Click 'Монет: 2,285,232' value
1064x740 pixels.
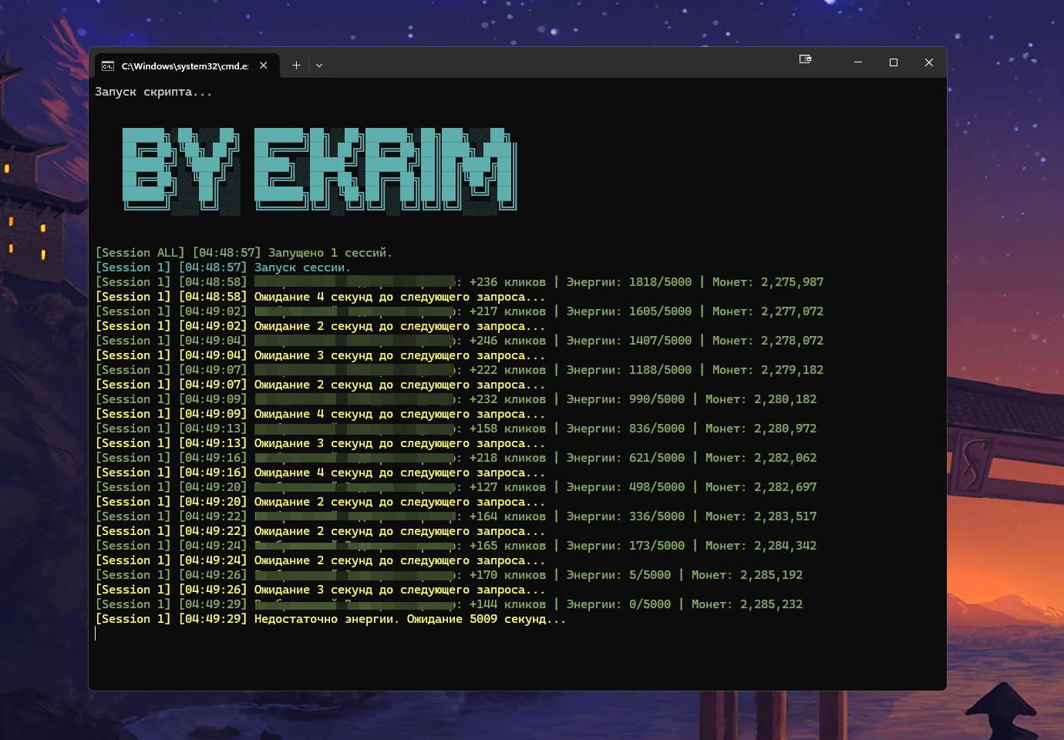coord(747,604)
